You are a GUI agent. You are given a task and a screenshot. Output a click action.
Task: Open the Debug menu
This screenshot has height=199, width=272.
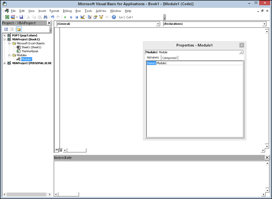pos(68,11)
